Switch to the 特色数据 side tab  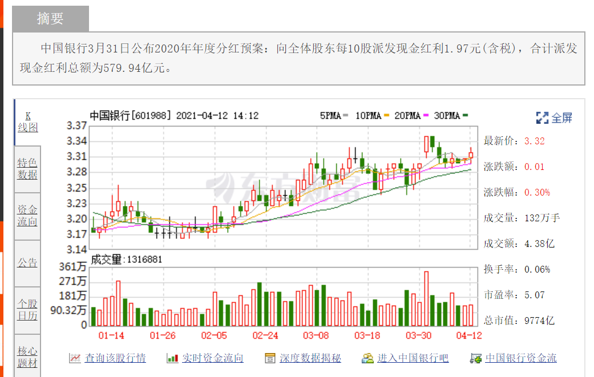click(x=27, y=169)
